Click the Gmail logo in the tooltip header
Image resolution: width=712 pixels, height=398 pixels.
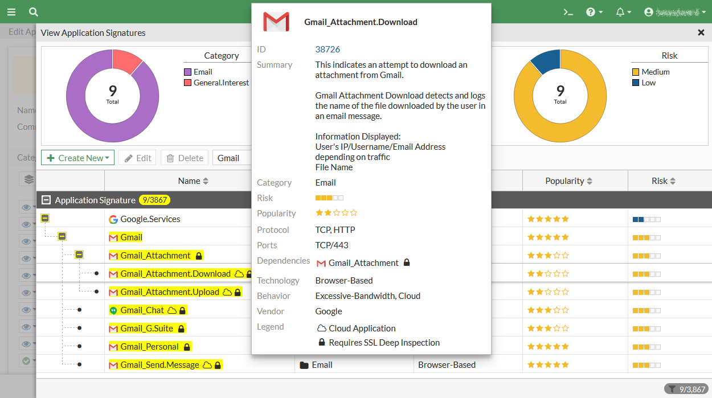point(276,22)
